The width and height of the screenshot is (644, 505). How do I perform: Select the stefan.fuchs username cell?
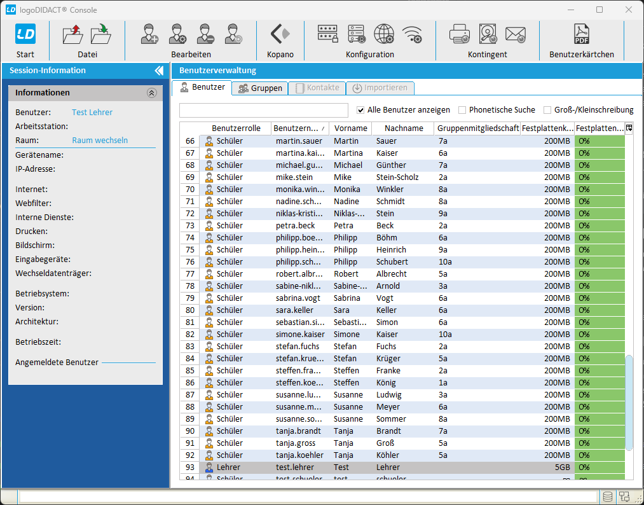point(301,347)
